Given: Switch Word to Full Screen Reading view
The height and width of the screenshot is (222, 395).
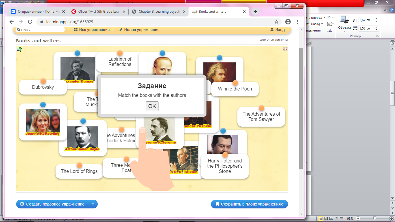Looking at the screenshot, I should [326, 219].
